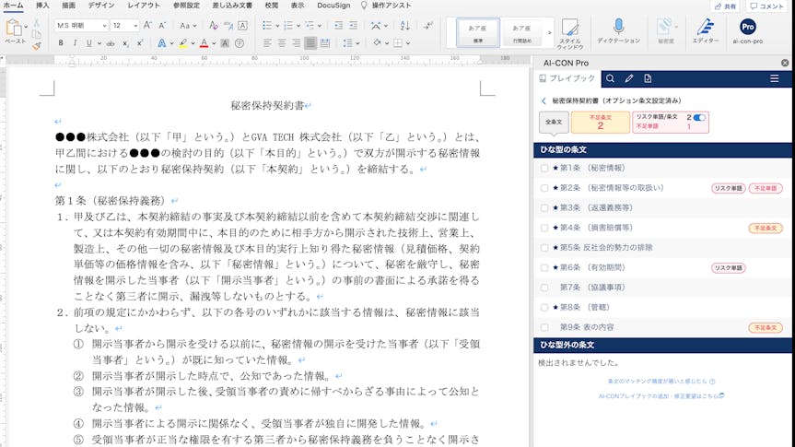Open the 校閲 ribbon tab
The width and height of the screenshot is (795, 447).
[x=272, y=6]
